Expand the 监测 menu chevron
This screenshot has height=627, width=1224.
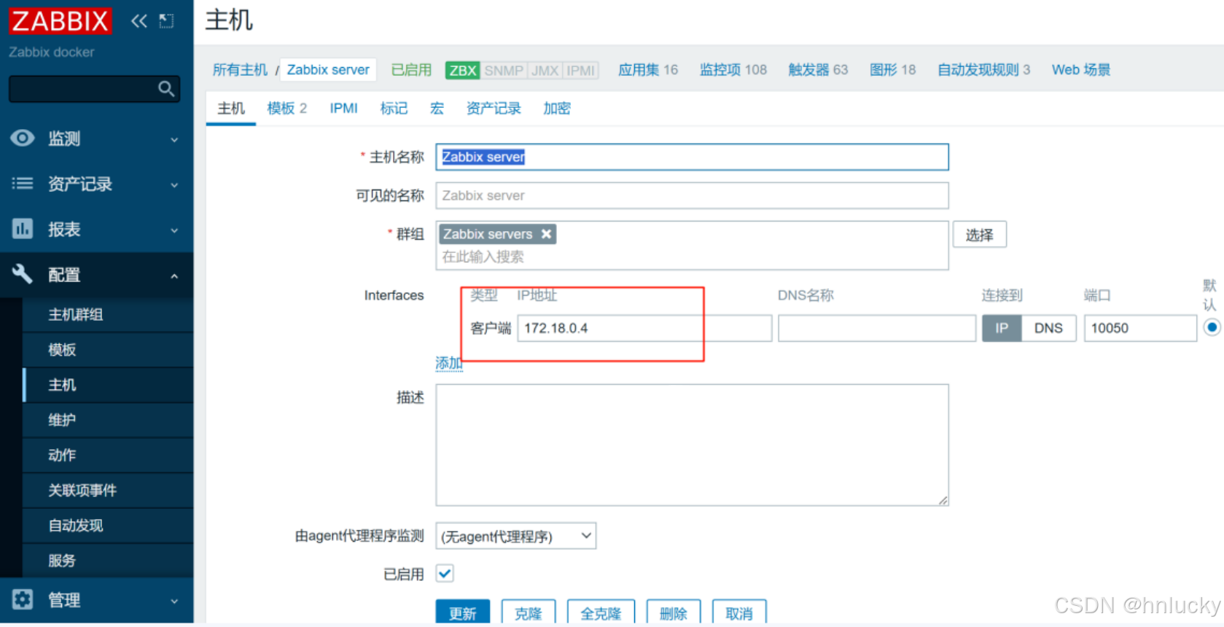tap(174, 139)
